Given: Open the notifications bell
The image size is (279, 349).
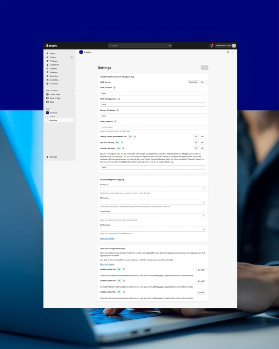Looking at the screenshot, I should [212, 46].
